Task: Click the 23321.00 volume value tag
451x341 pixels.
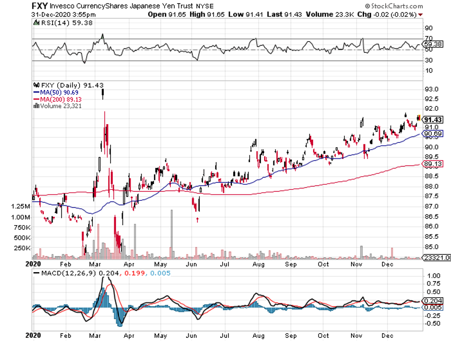Action: tap(437, 258)
